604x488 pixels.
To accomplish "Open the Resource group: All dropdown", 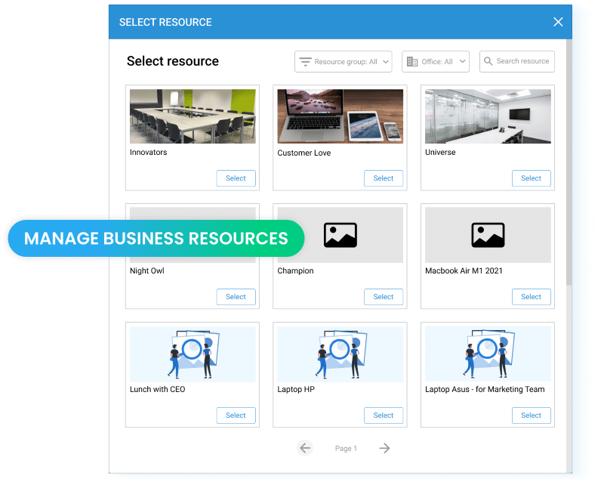I will pyautogui.click(x=344, y=61).
